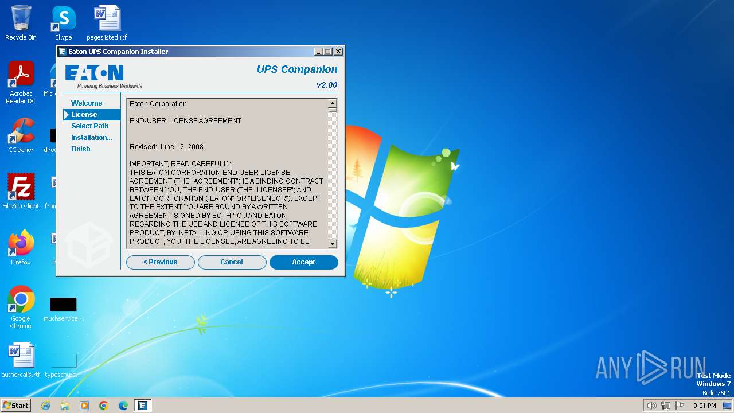Click the v2.00 version label

pos(327,85)
